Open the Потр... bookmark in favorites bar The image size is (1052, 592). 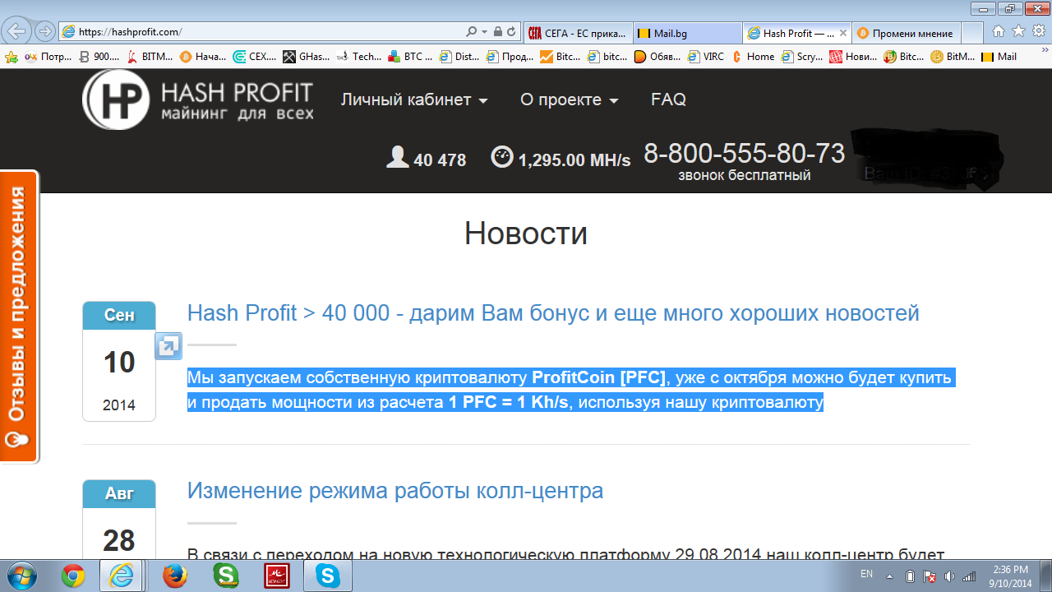tap(48, 57)
